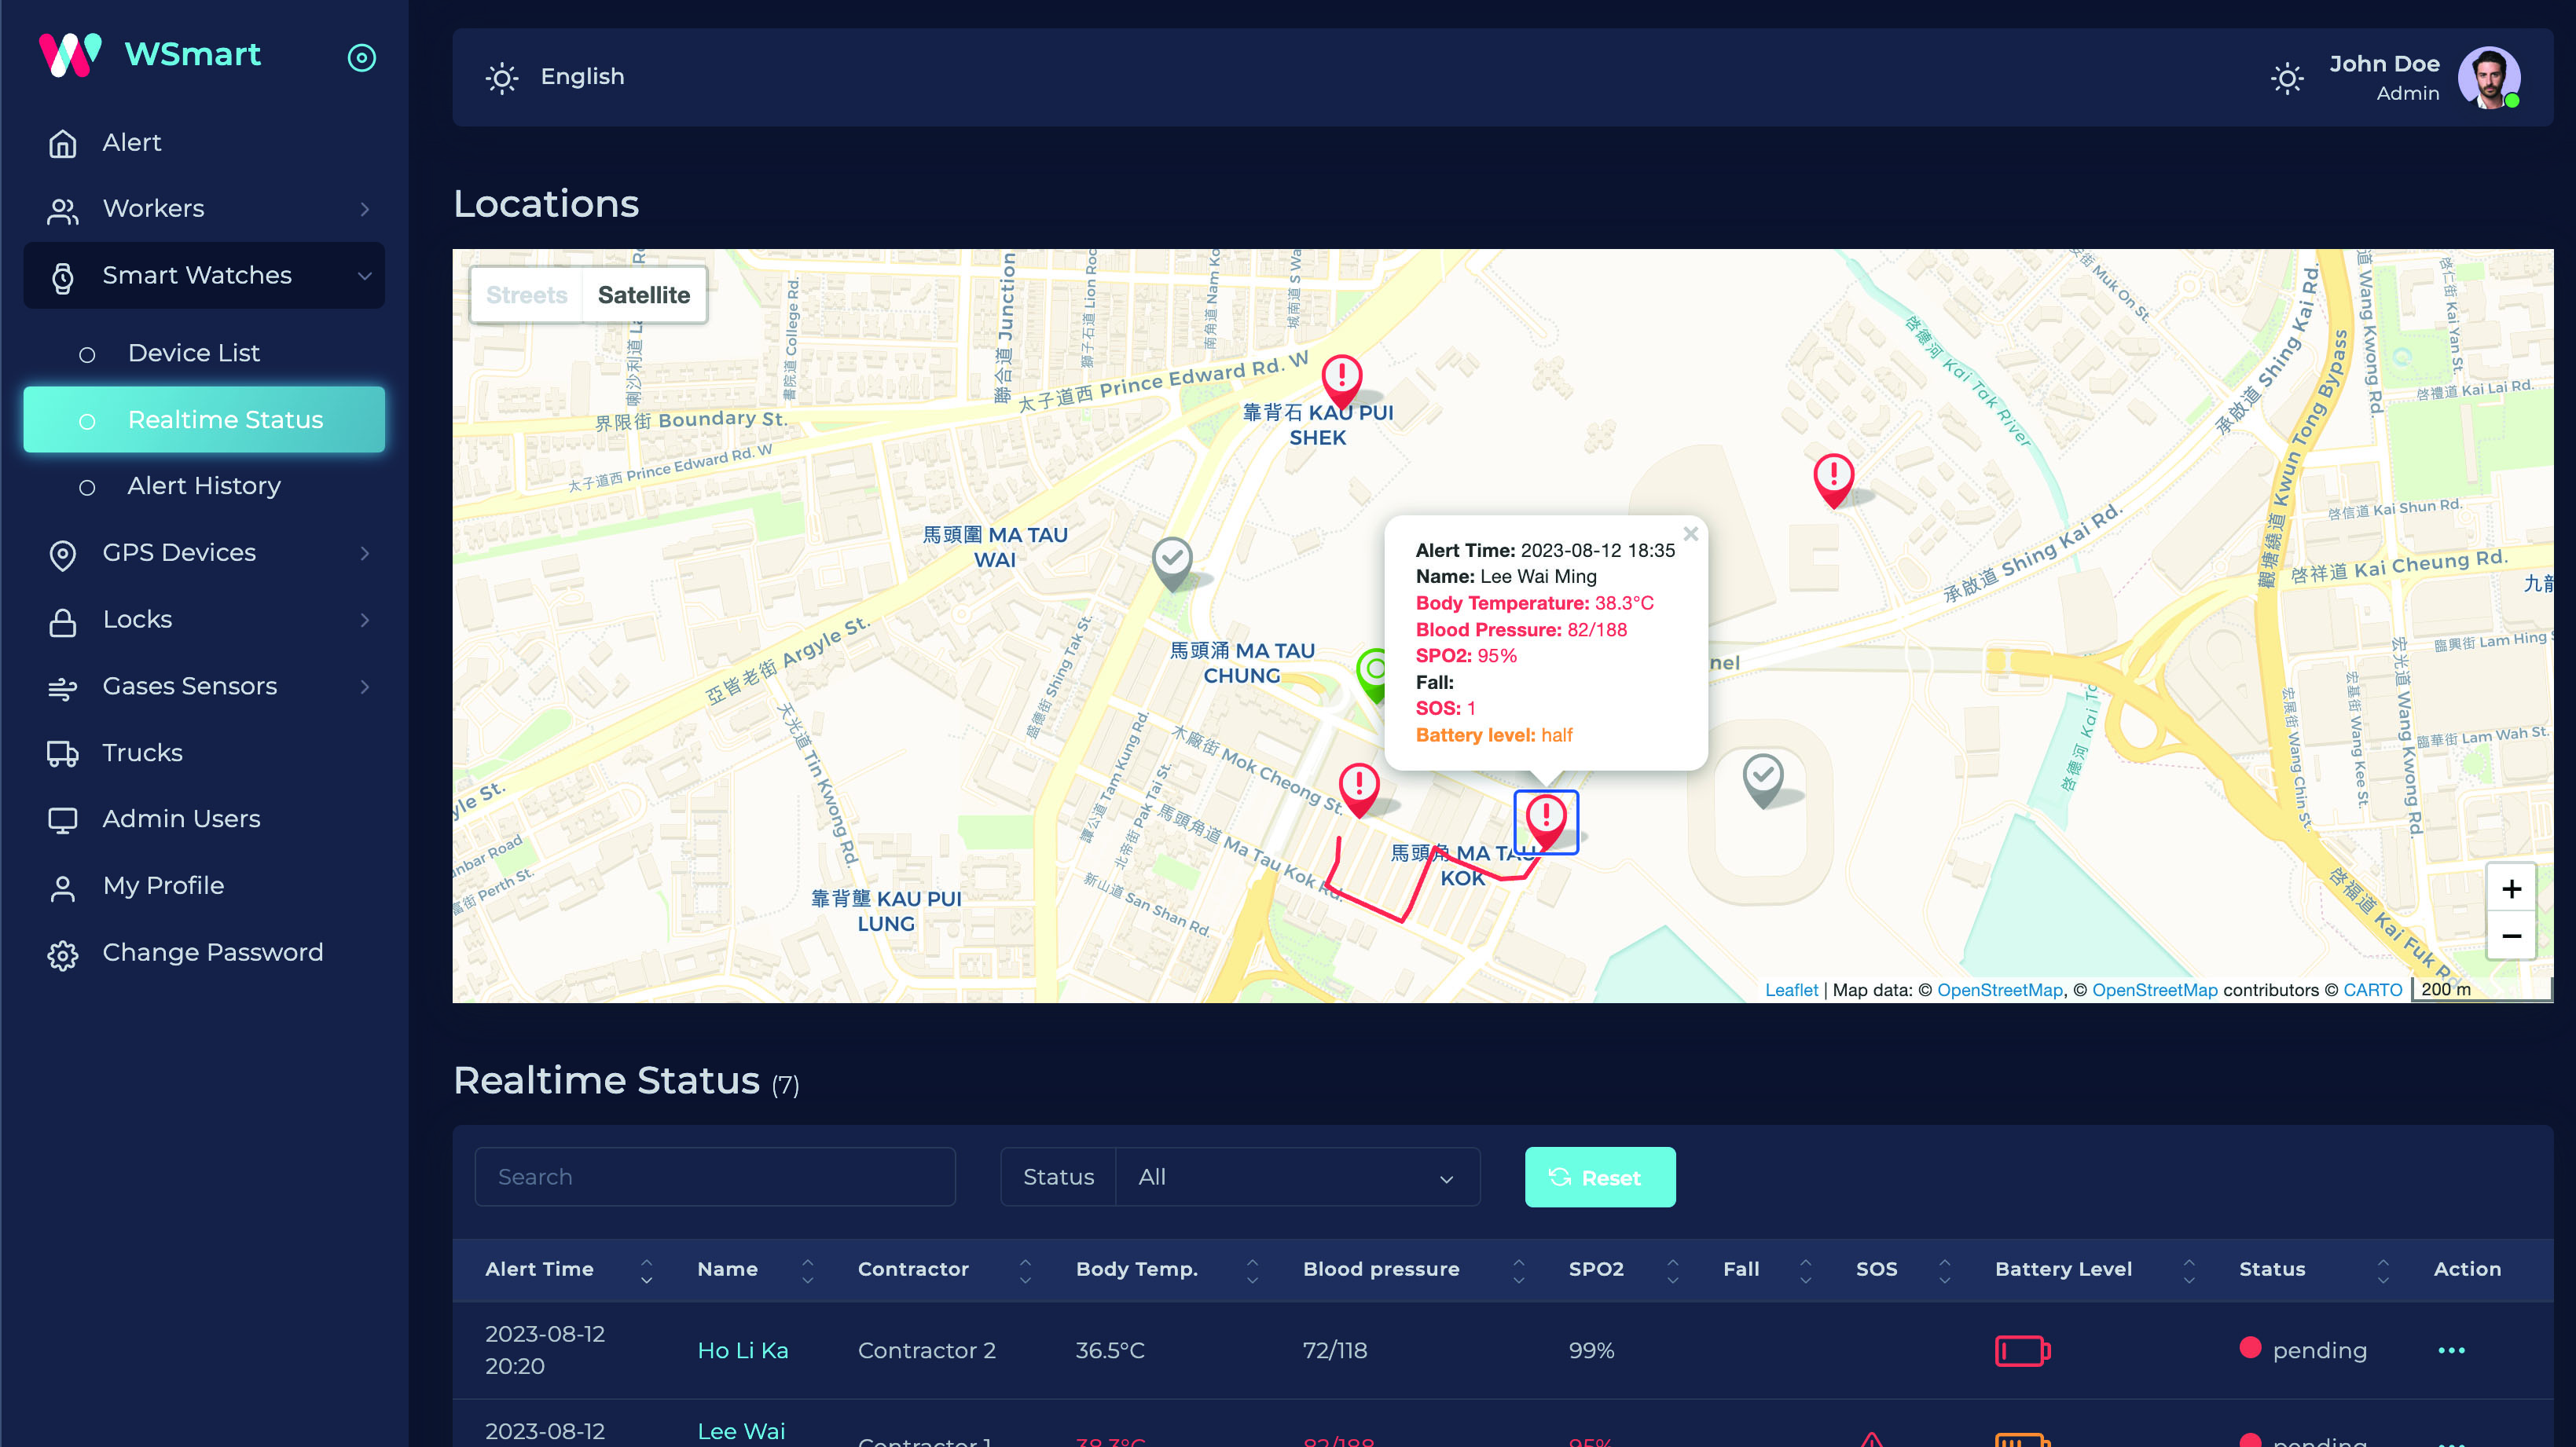Go to Alert History
The image size is (2576, 1447).
tap(204, 485)
